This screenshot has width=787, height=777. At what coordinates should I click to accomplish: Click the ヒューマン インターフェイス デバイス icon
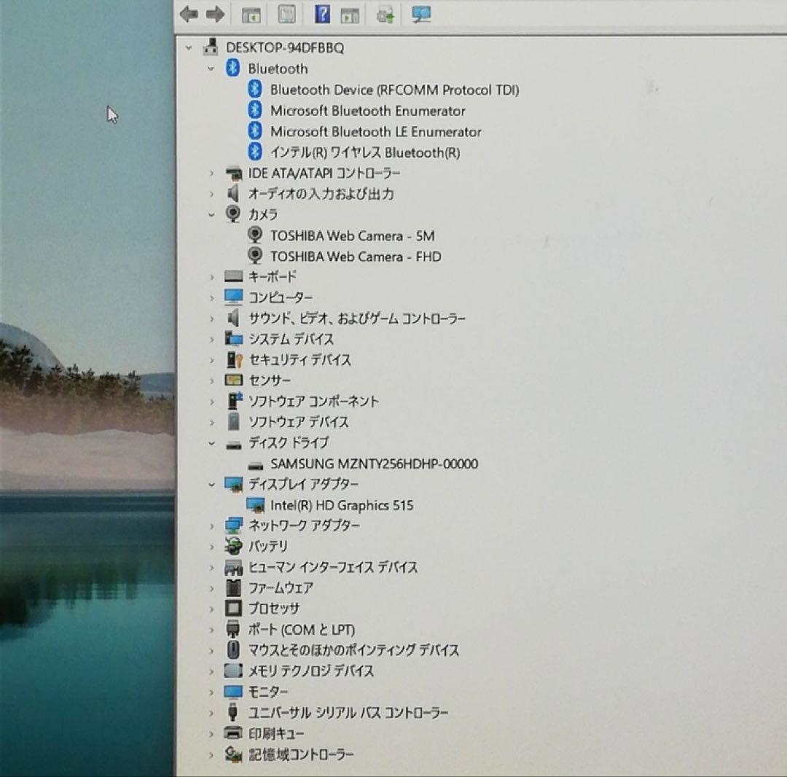click(233, 567)
